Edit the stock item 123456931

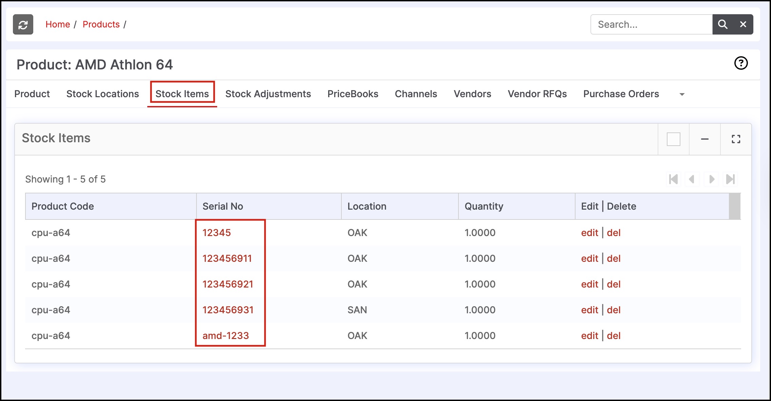tap(589, 310)
